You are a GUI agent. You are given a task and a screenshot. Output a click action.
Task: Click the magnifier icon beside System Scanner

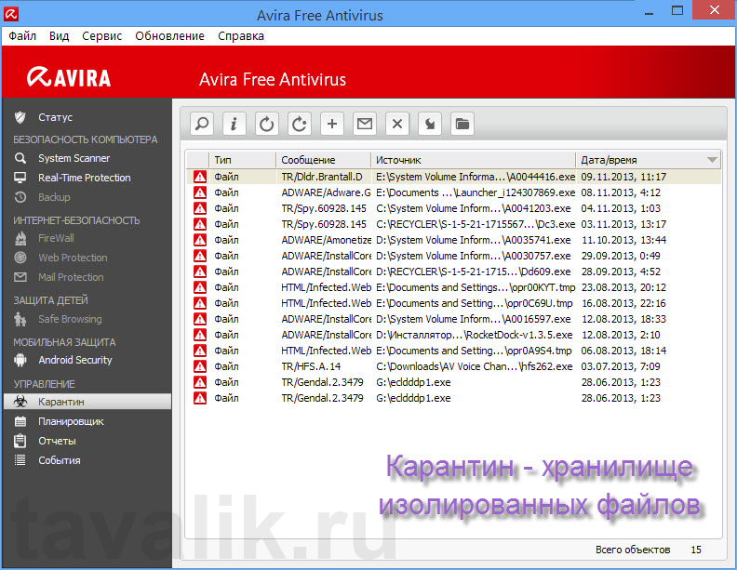(x=20, y=158)
